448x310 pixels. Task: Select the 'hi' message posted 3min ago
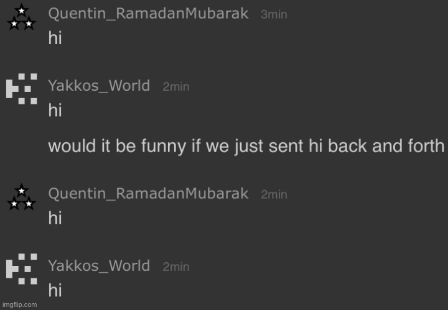click(x=55, y=38)
